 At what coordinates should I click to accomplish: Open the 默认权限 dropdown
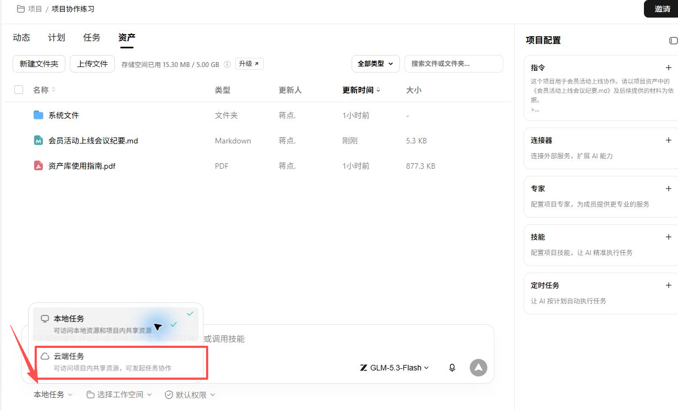(190, 395)
